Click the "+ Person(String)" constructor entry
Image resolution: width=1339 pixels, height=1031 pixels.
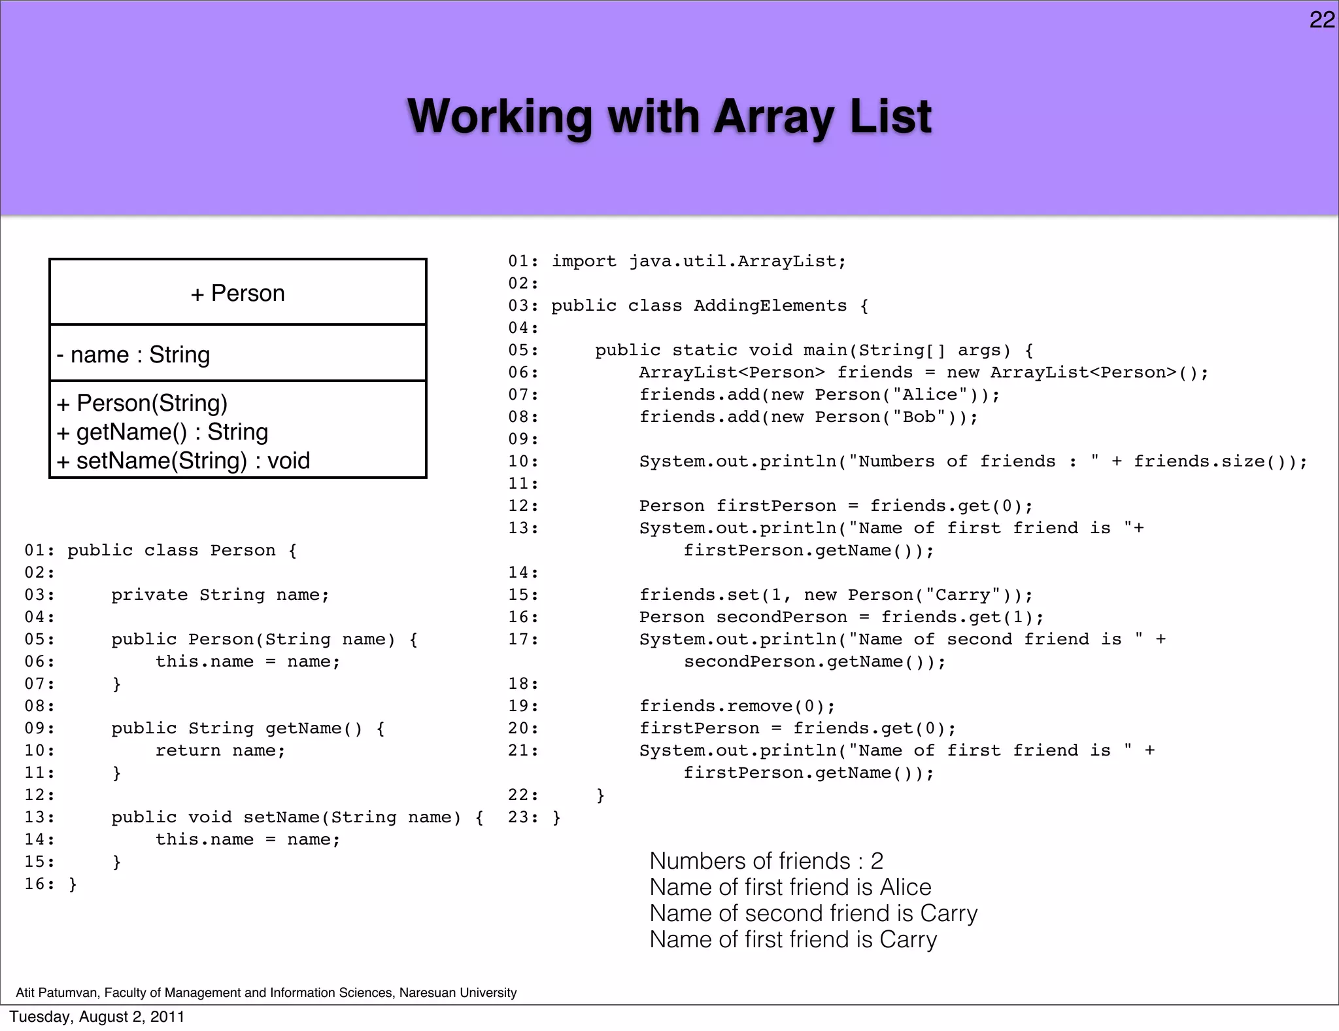click(x=142, y=403)
